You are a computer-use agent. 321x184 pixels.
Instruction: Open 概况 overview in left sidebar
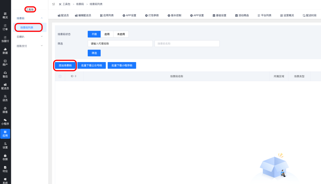coord(5,15)
